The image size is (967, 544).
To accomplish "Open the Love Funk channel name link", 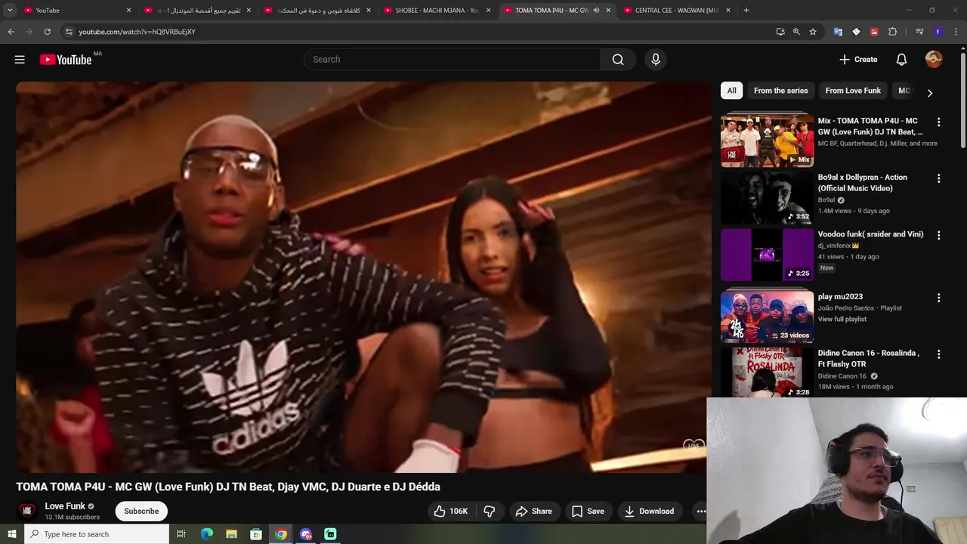I will 65,506.
